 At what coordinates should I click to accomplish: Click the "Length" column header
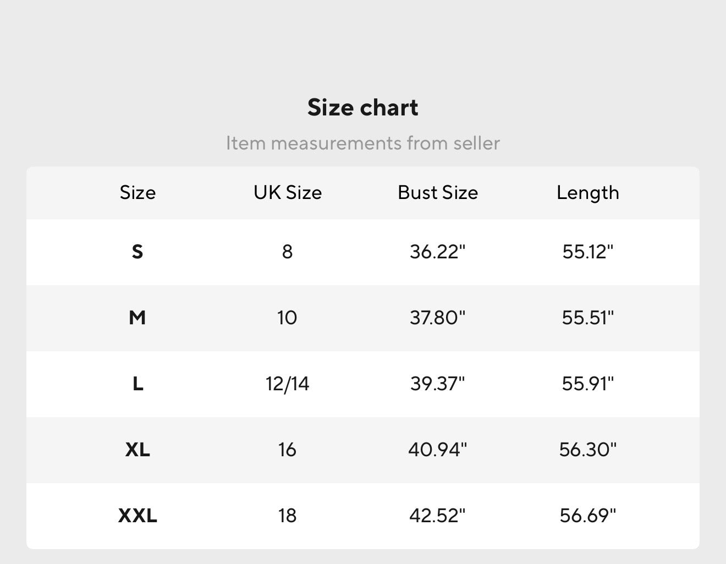click(587, 192)
